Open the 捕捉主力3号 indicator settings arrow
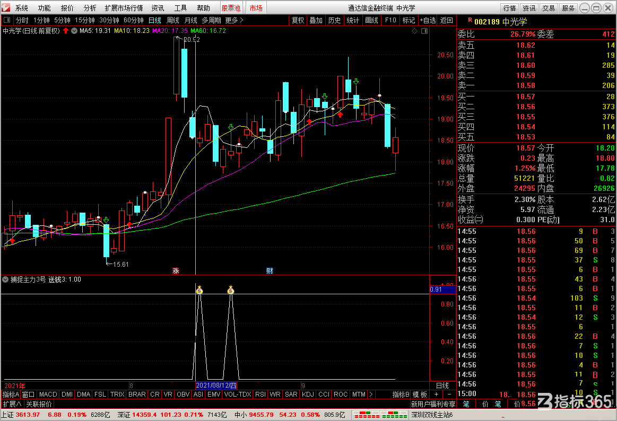617x421 pixels. [5, 279]
